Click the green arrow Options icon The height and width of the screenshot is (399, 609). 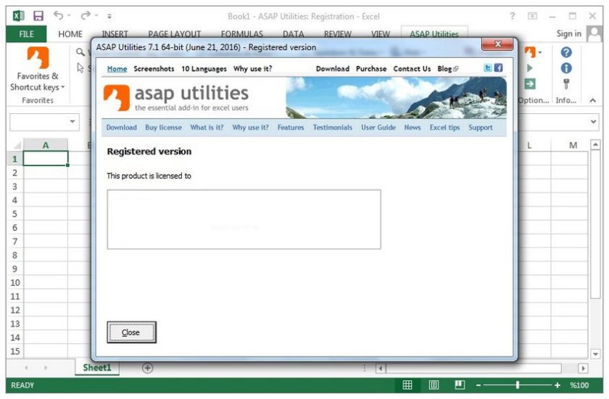point(530,84)
